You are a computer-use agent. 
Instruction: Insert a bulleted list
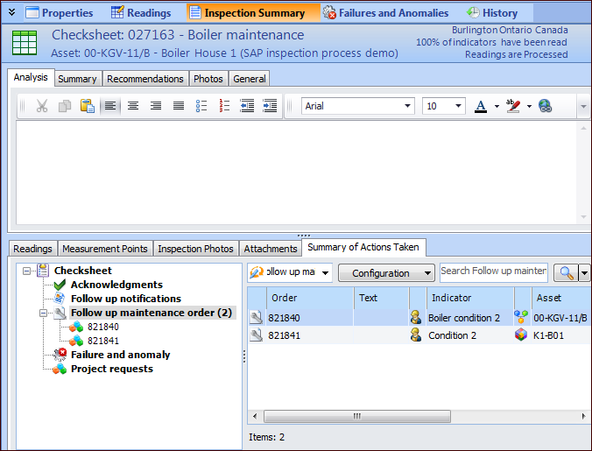click(201, 106)
